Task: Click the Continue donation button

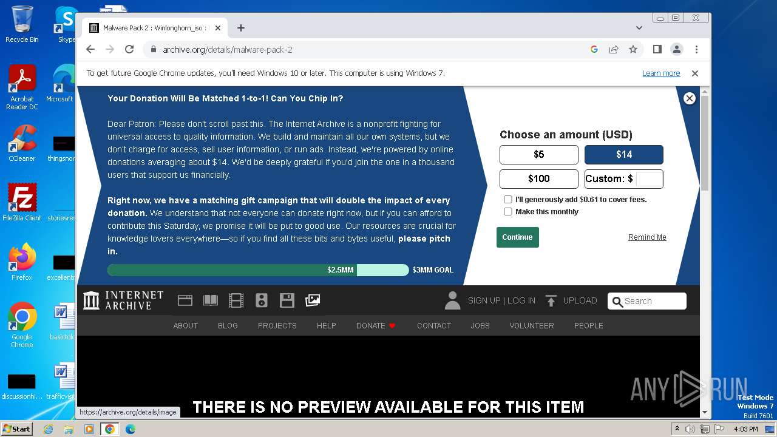Action: [x=518, y=237]
